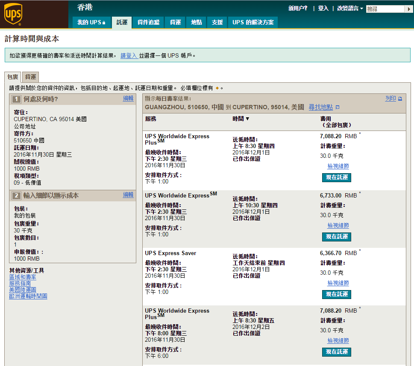
Task: Click the 服務 column header
Action: pyautogui.click(x=150, y=119)
